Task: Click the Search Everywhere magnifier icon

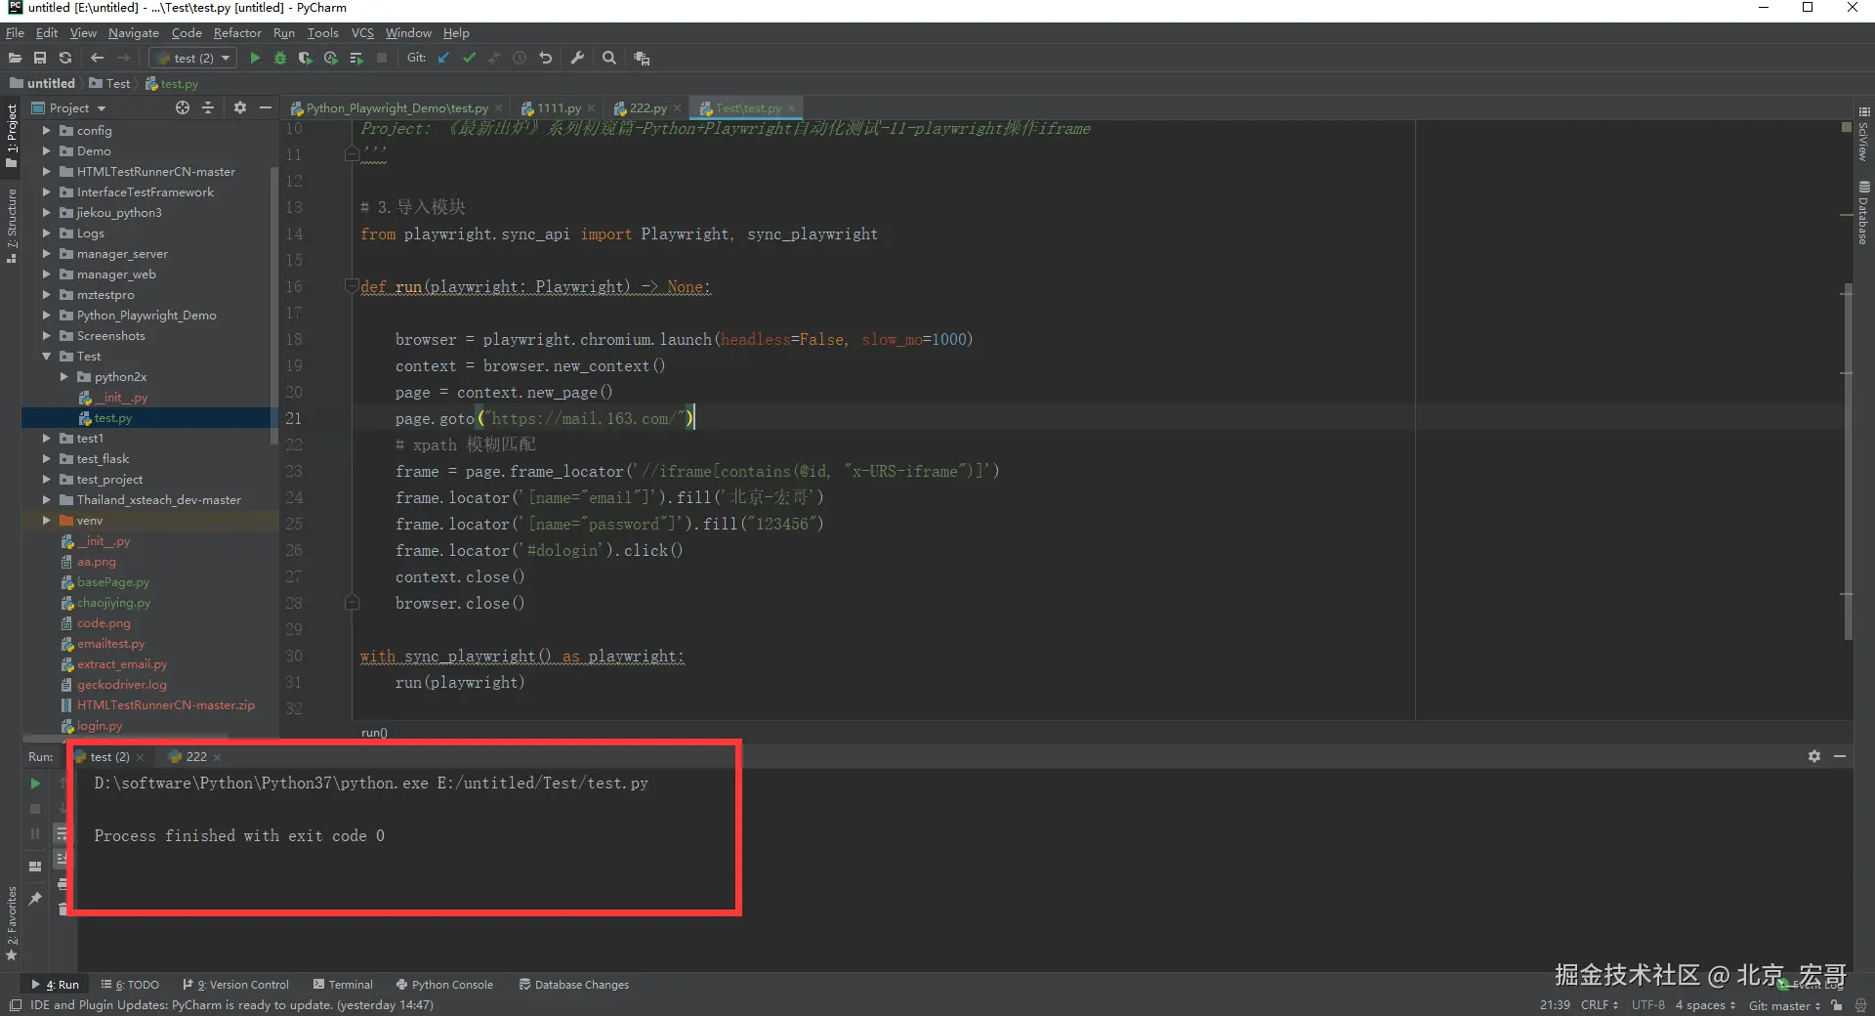Action: [609, 58]
